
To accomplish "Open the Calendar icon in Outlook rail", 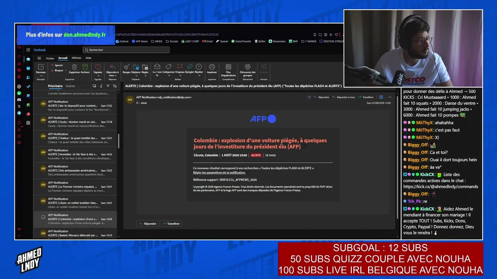I will click(x=28, y=68).
